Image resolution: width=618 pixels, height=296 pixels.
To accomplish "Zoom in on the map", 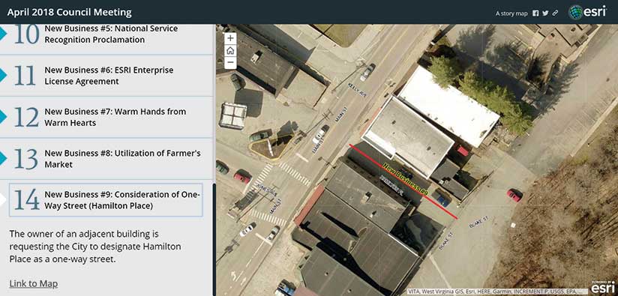I will (x=230, y=38).
